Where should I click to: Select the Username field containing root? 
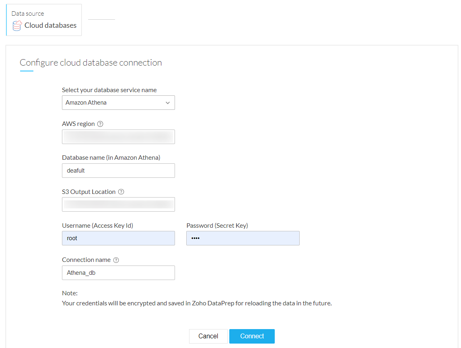point(118,238)
